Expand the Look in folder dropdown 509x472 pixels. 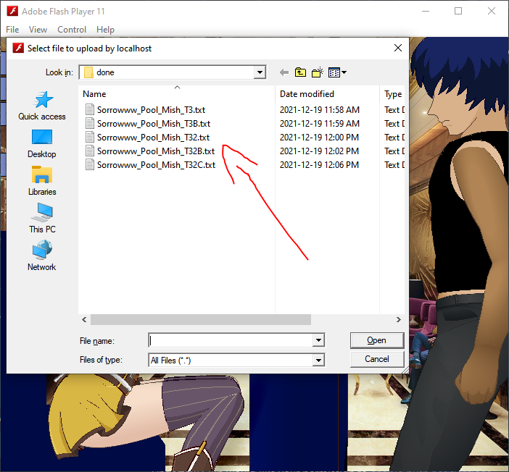(x=260, y=72)
